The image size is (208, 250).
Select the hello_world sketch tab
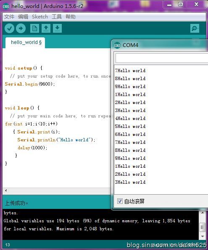coord(25,43)
